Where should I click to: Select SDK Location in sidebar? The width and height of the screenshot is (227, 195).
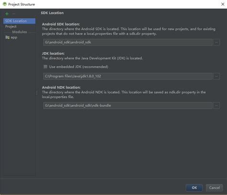[19, 21]
